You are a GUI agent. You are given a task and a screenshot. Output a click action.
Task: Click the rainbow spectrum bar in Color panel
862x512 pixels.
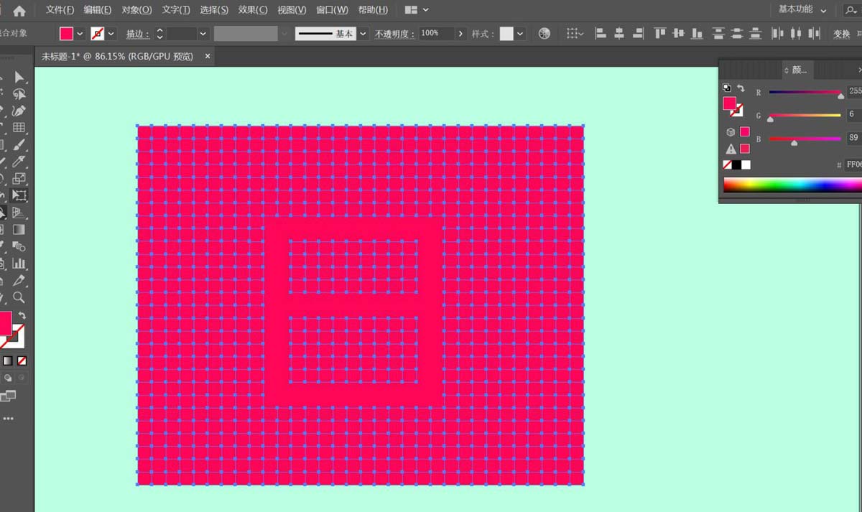click(790, 184)
